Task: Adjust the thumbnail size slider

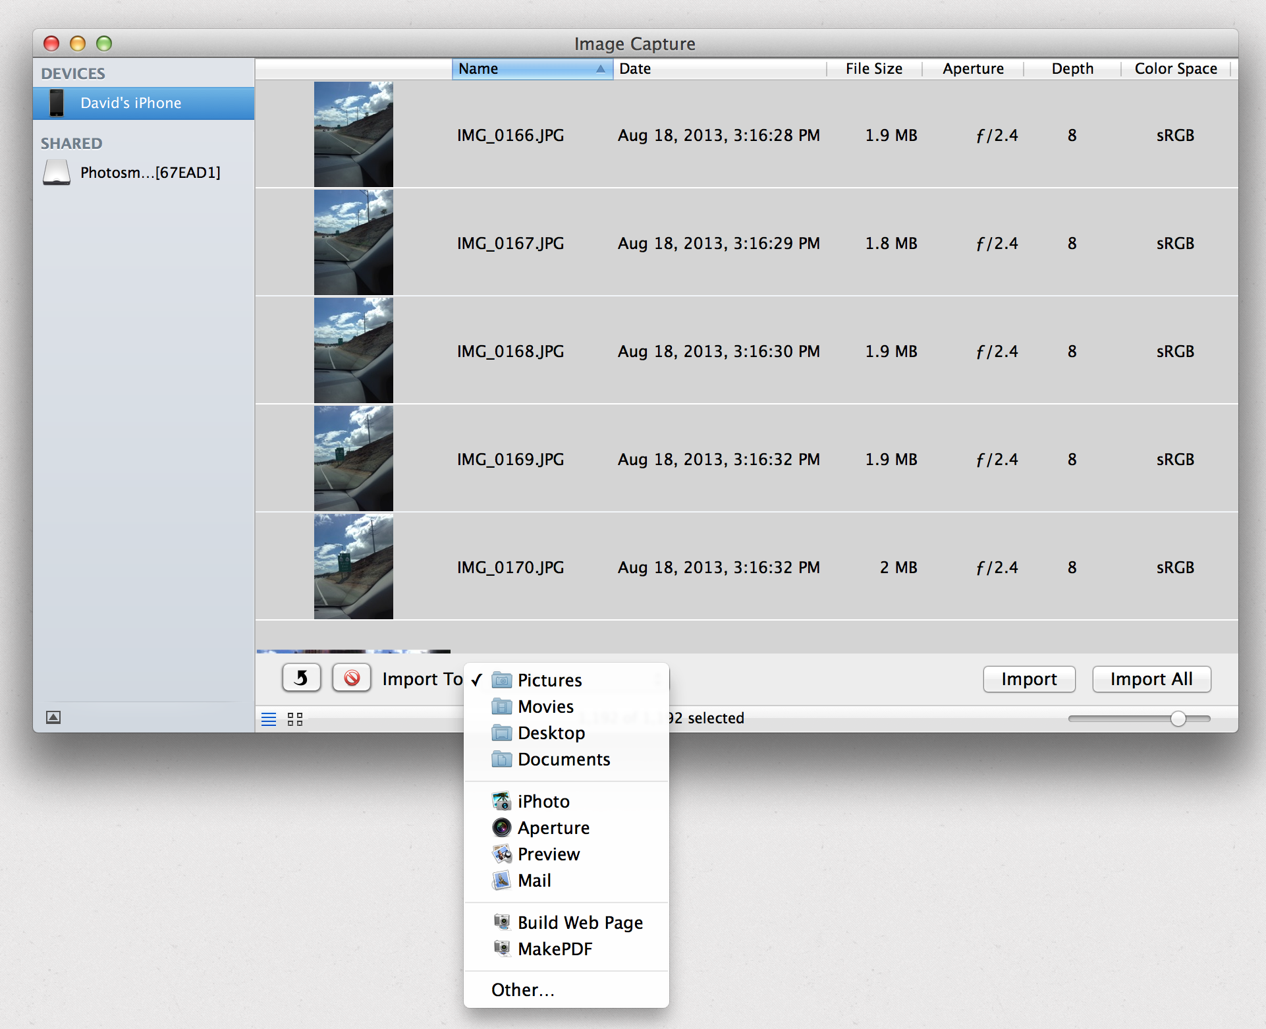Action: click(x=1178, y=719)
